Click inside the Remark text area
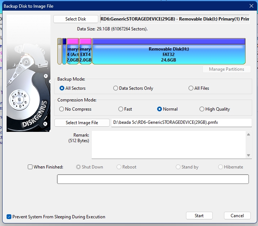 [x=168, y=145]
